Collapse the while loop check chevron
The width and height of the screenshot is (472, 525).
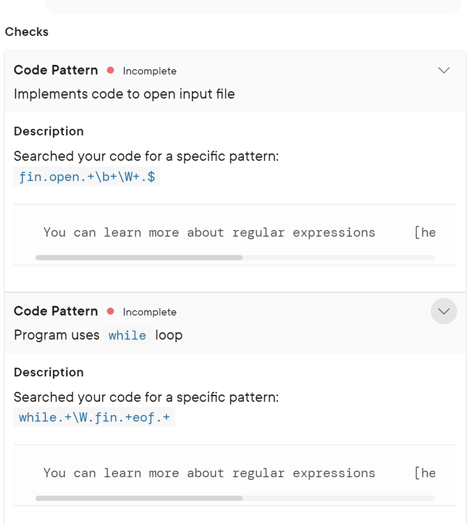(x=444, y=311)
